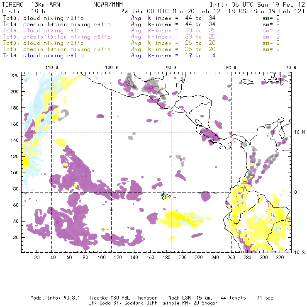Click the 320 tick on the bottom axis
The height and width of the screenshot is (307, 307).
[x=280, y=258]
